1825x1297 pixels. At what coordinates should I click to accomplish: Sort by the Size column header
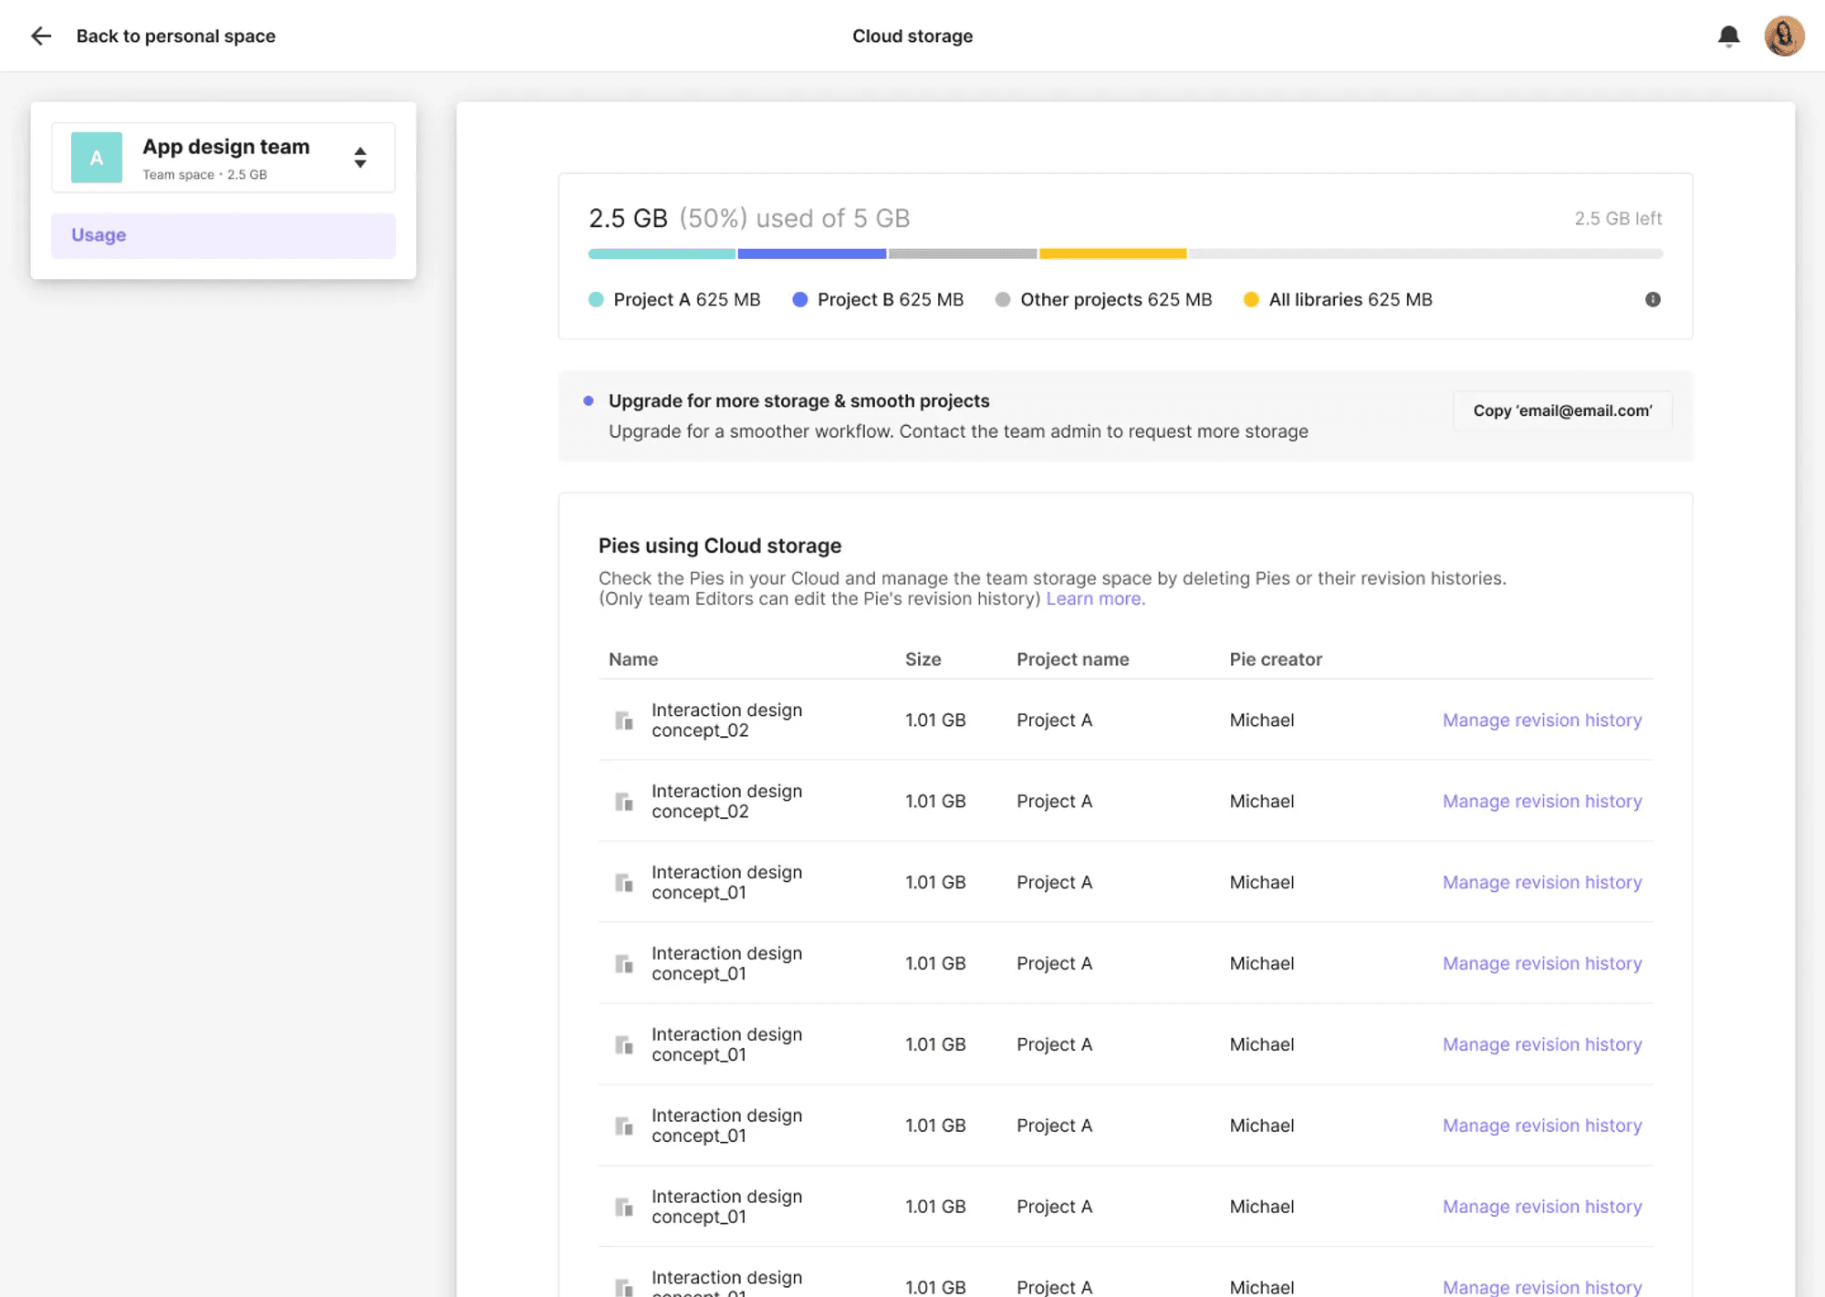coord(923,659)
